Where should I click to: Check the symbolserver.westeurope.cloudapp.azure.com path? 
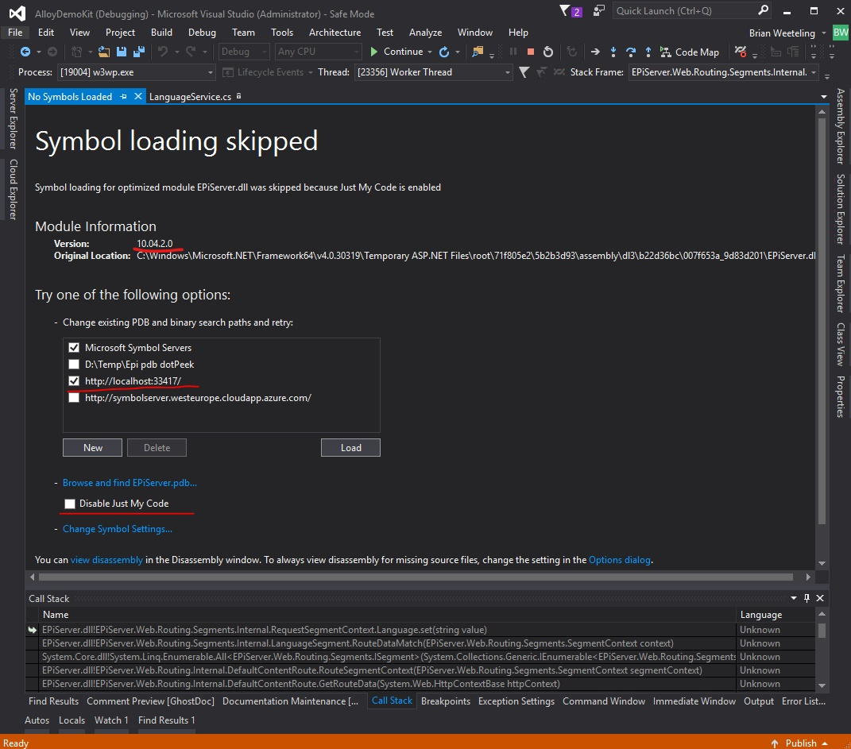(x=74, y=398)
